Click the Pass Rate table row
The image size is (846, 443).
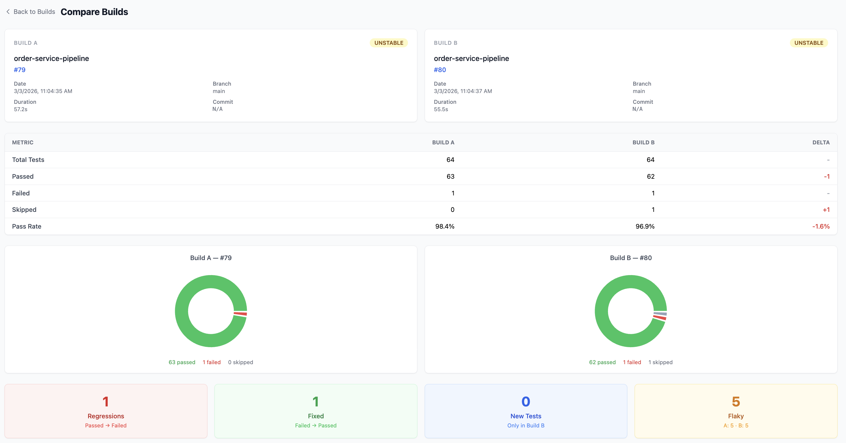(420, 226)
